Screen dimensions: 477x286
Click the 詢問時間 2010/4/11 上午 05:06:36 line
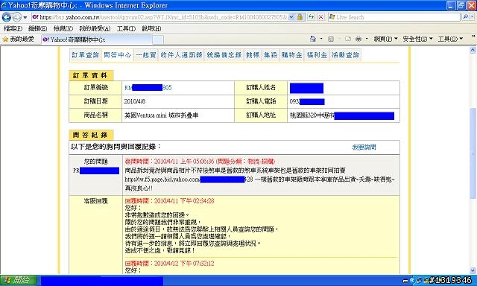pyautogui.click(x=200, y=162)
